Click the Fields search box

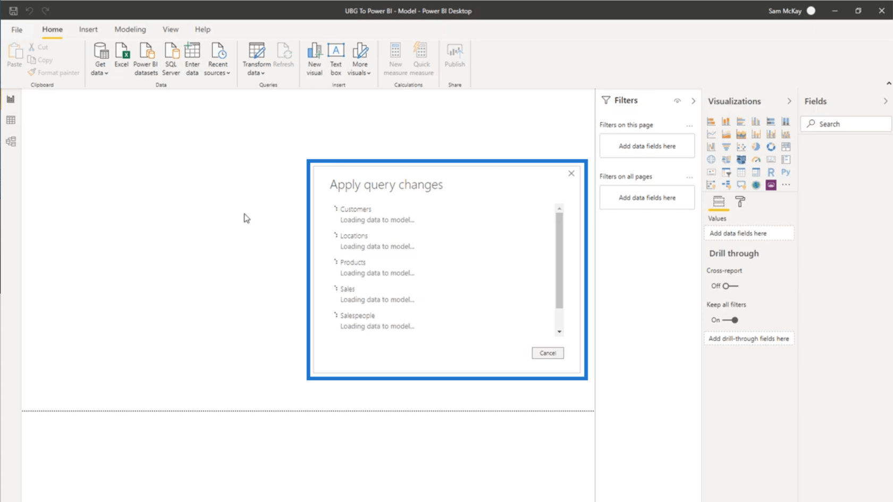[846, 124]
